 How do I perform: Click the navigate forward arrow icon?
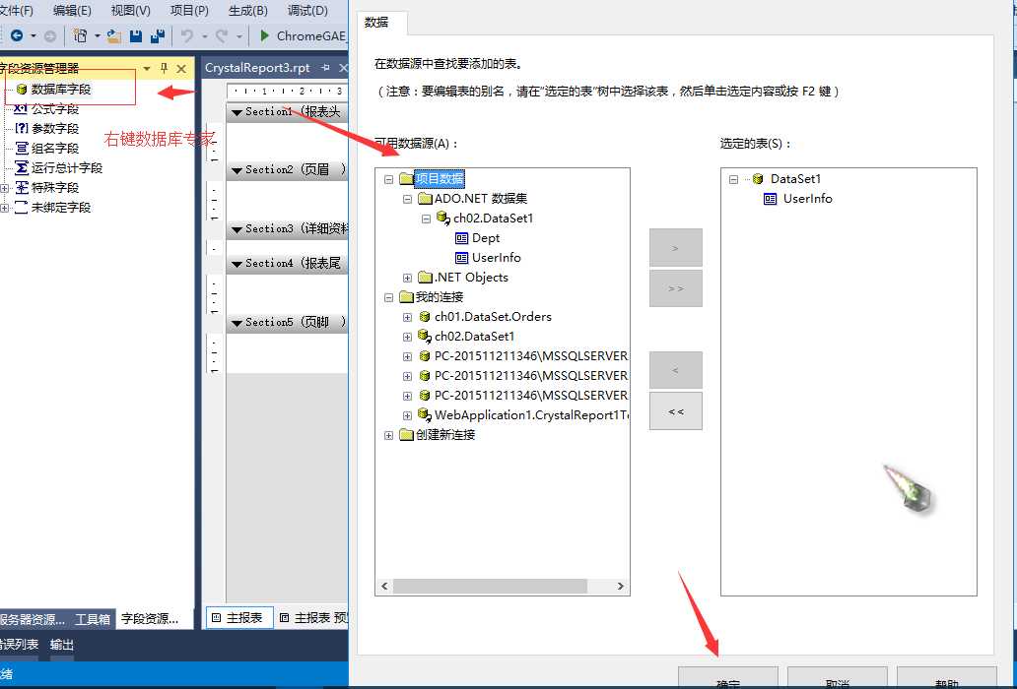50,36
